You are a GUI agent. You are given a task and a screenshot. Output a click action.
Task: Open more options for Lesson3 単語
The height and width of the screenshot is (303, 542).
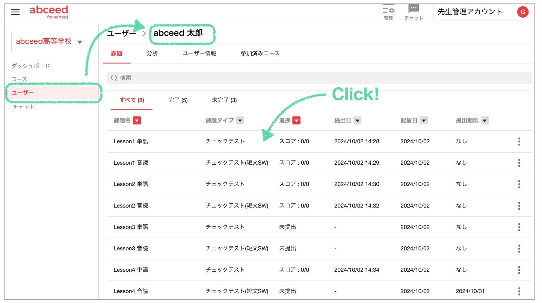click(x=519, y=227)
